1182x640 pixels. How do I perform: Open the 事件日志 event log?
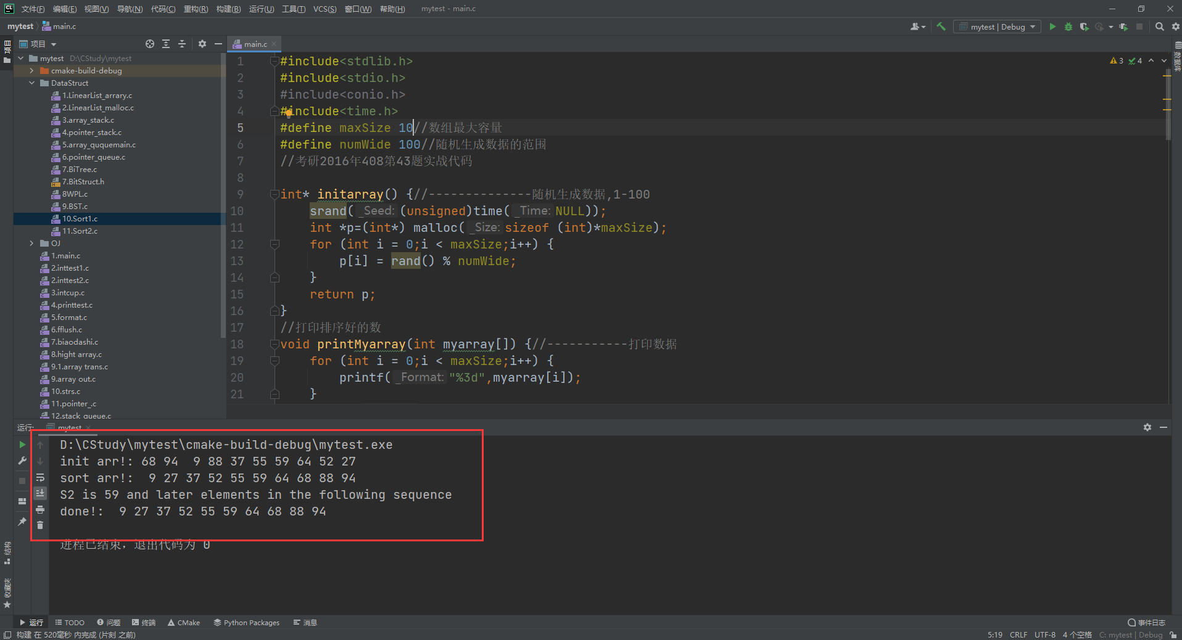pos(1147,622)
